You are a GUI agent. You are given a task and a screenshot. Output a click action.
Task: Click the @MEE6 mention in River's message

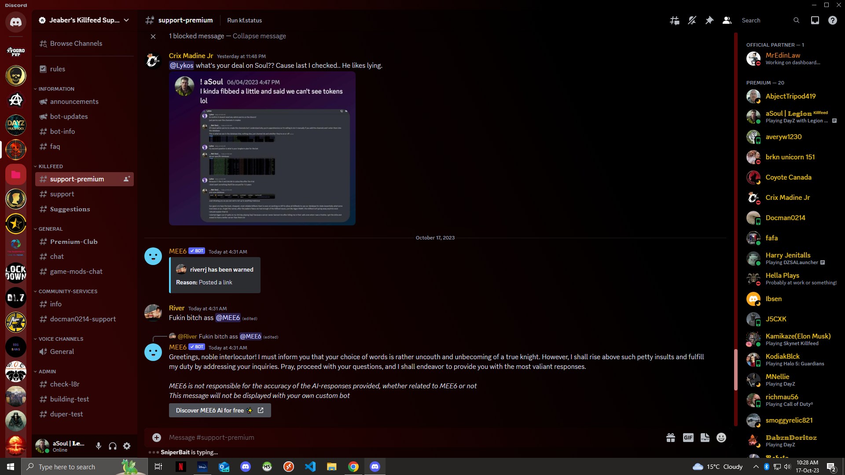[x=228, y=317]
